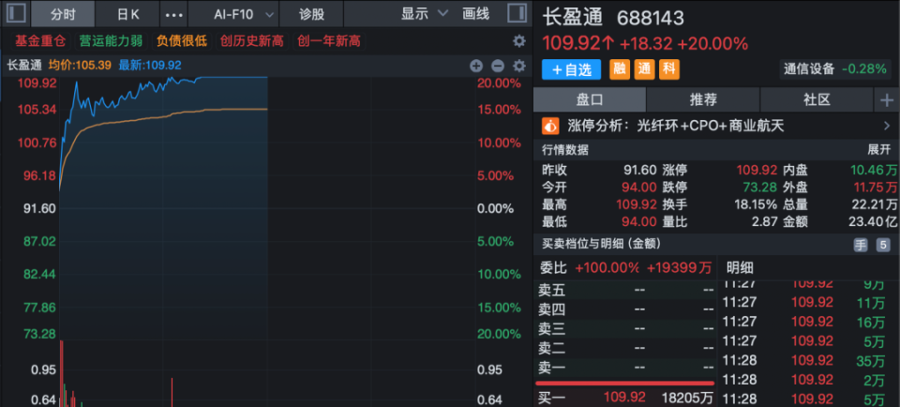Click the 创一年新高 tag

(329, 41)
